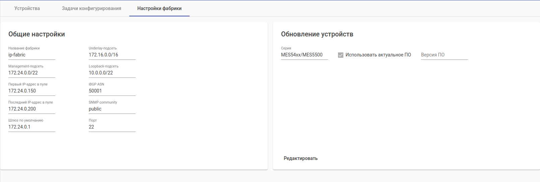Select the Последний IP-адрес в пуле field
The width and height of the screenshot is (540, 182).
click(x=32, y=109)
